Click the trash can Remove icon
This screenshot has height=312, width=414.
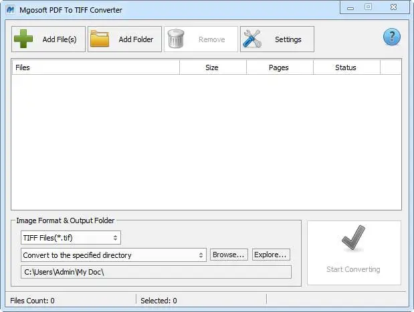[x=176, y=39]
